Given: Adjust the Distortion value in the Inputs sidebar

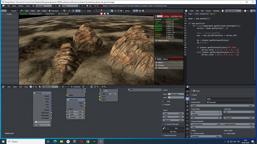Looking at the screenshot, I should (x=173, y=120).
